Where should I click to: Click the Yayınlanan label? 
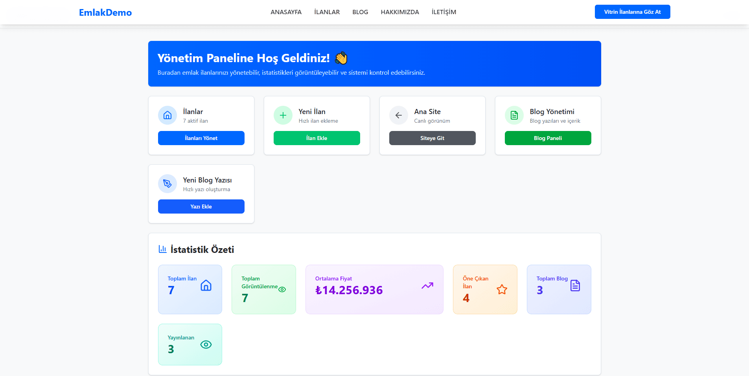181,337
